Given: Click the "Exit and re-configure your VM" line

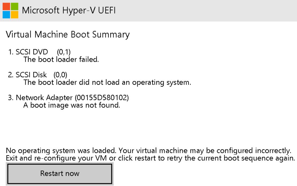Looking at the screenshot, I should (57, 158).
